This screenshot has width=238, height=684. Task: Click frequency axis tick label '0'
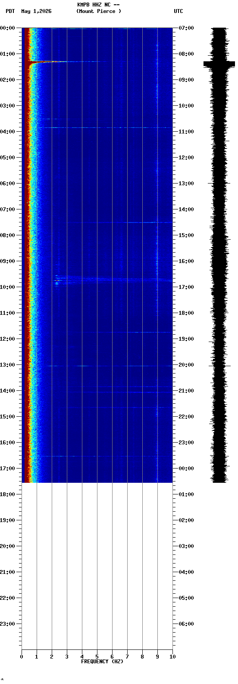(x=22, y=657)
